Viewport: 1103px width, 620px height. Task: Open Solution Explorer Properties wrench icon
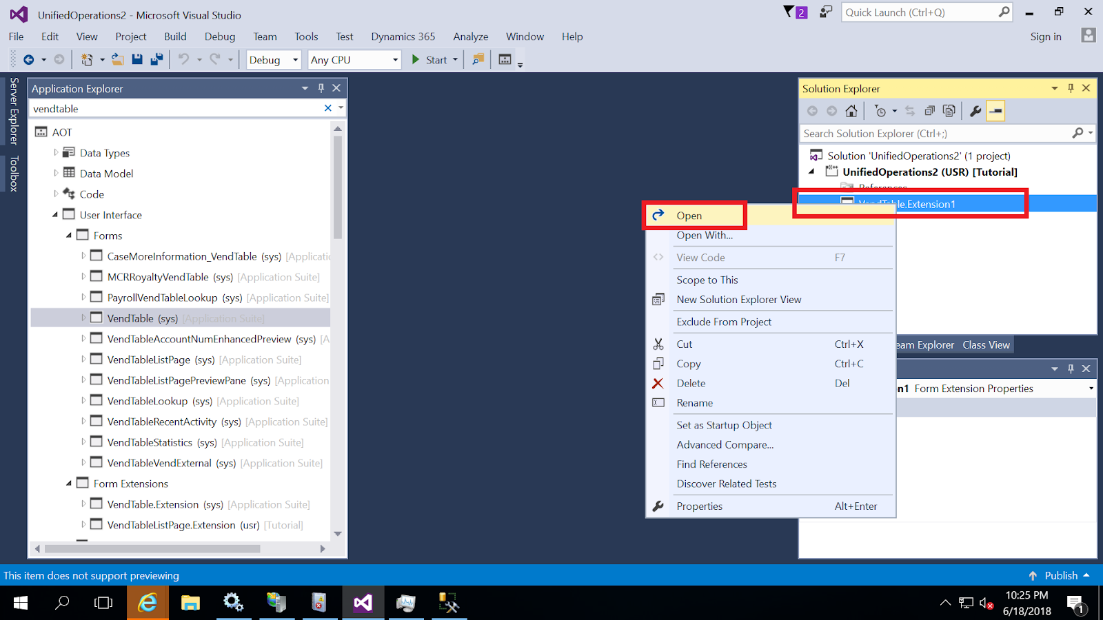(975, 111)
